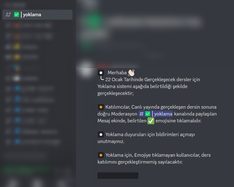The width and height of the screenshot is (234, 187).
Task: Click the black redacted bar under the message
Action: [118, 175]
